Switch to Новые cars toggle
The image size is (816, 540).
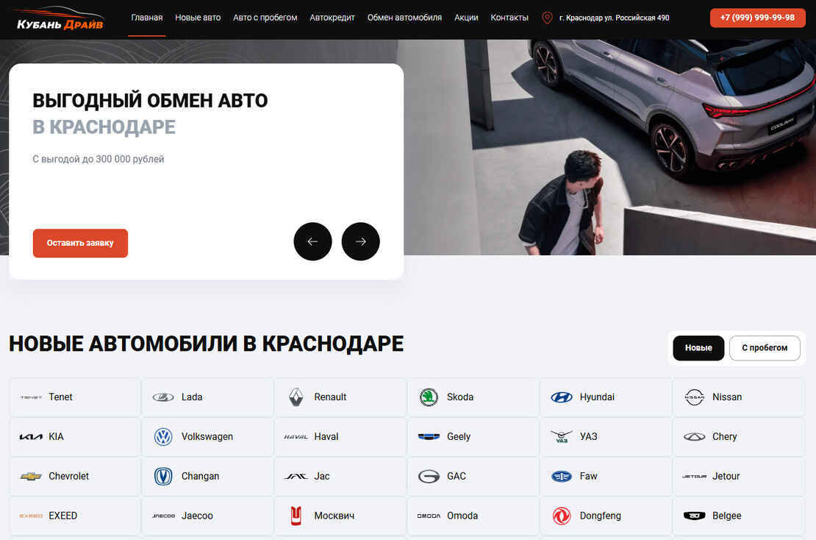click(698, 348)
